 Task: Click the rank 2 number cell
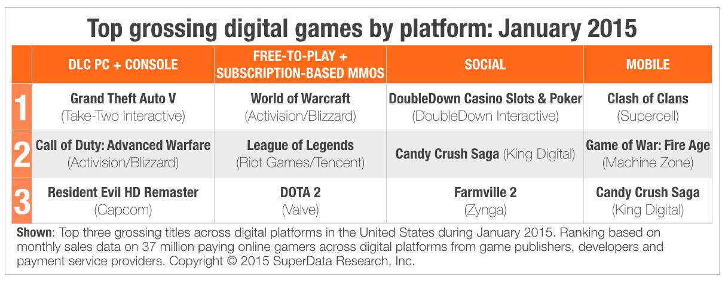tap(22, 154)
